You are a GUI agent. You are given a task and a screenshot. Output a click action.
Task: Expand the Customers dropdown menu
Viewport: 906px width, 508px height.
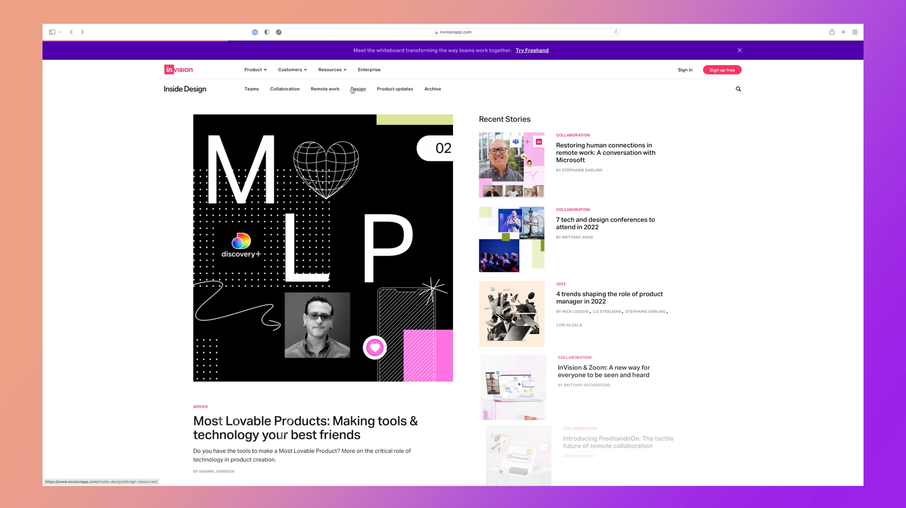tap(293, 69)
